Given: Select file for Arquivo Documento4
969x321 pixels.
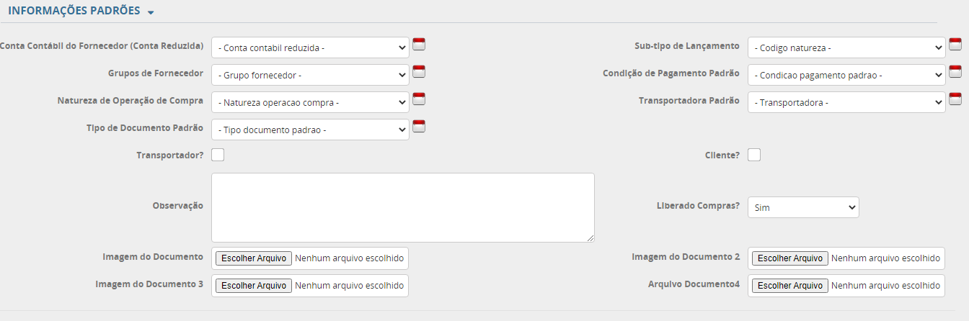Looking at the screenshot, I should tap(790, 286).
